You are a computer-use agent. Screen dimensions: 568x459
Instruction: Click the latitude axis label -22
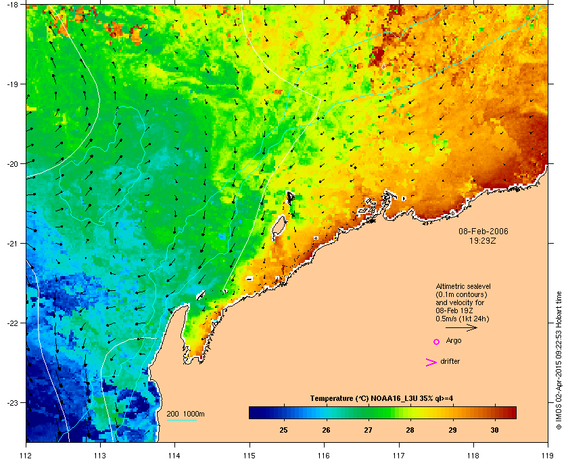point(11,323)
